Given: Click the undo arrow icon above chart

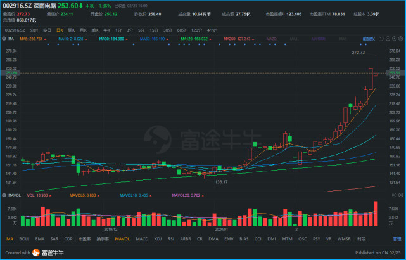Looking at the screenshot, I should coord(381,39).
